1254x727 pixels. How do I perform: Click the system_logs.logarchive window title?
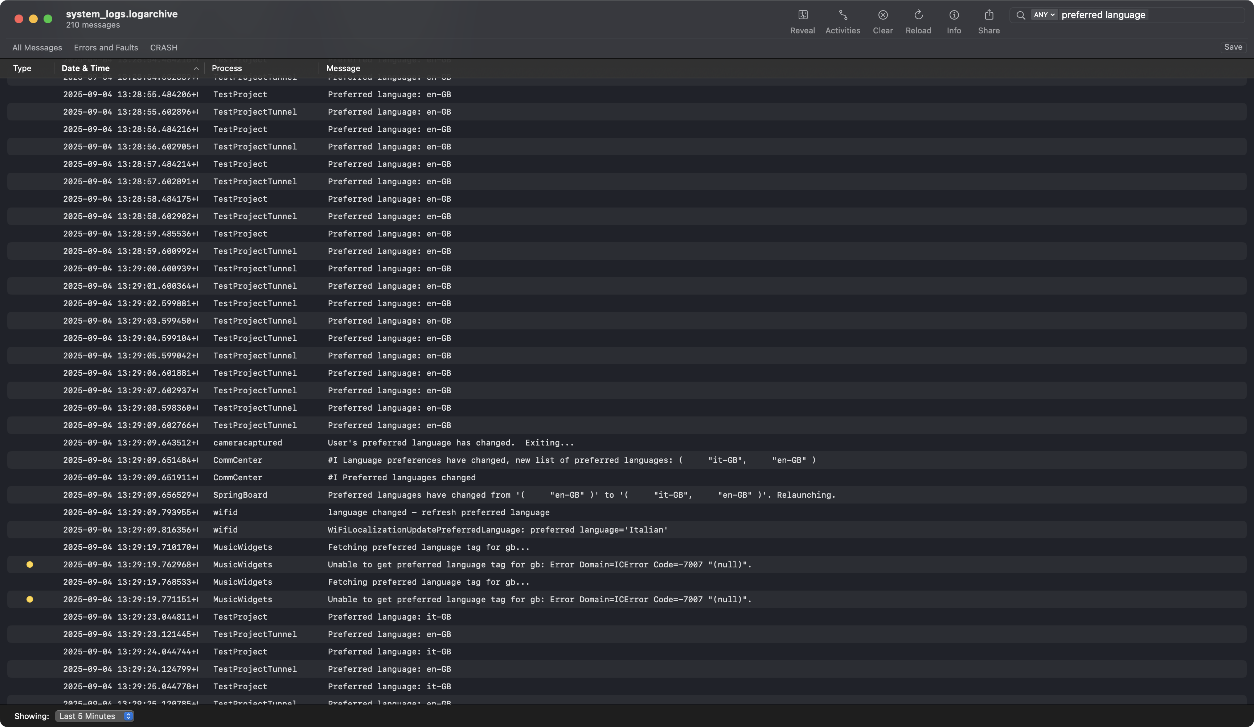(x=122, y=14)
